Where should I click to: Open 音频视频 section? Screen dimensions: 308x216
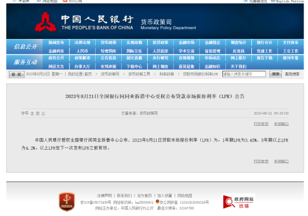[x=187, y=58]
